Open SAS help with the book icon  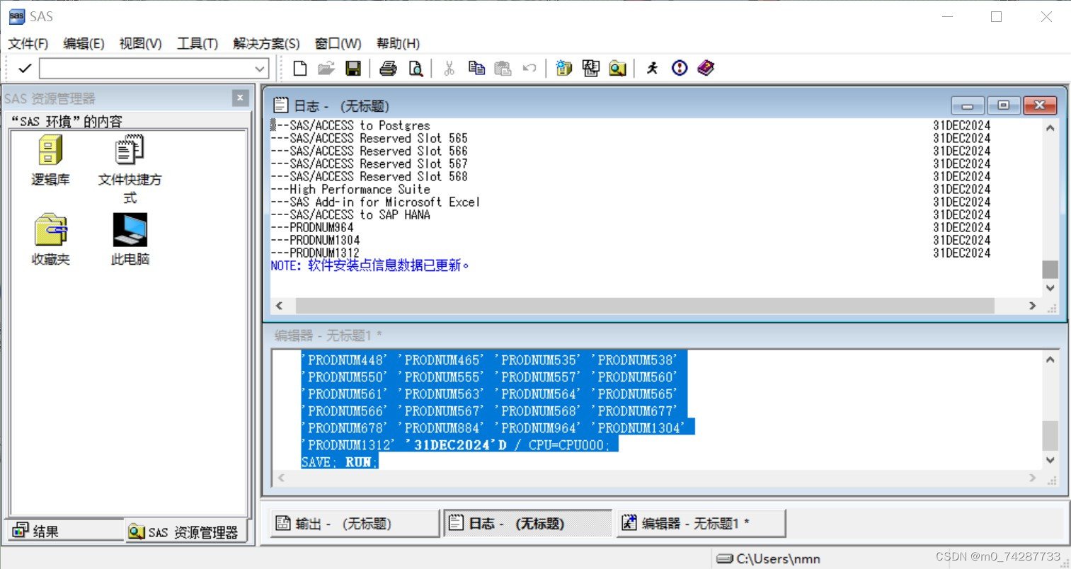(x=705, y=68)
